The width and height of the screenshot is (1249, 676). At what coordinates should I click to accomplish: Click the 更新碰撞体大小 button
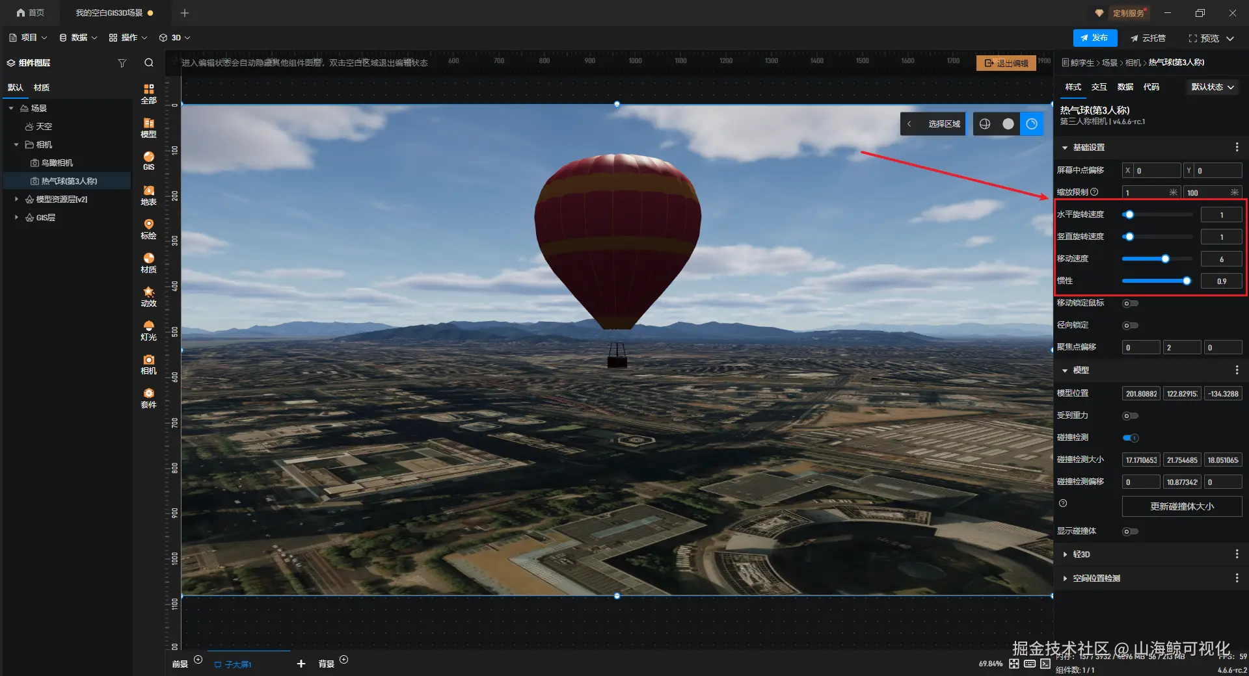[x=1182, y=506]
